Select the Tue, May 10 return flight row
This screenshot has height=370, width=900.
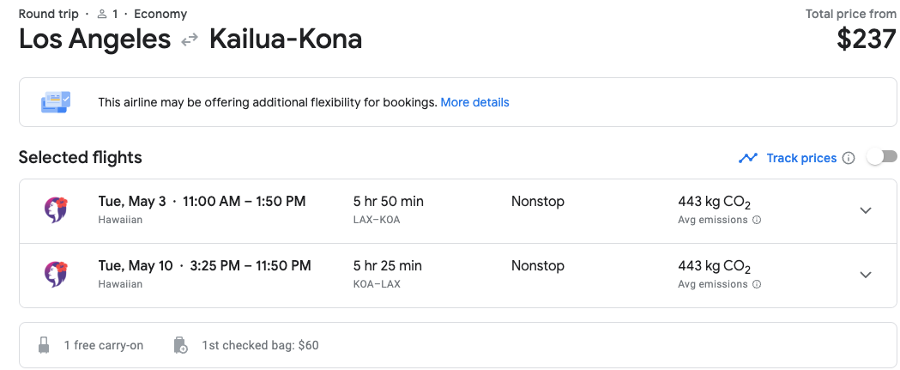point(458,276)
